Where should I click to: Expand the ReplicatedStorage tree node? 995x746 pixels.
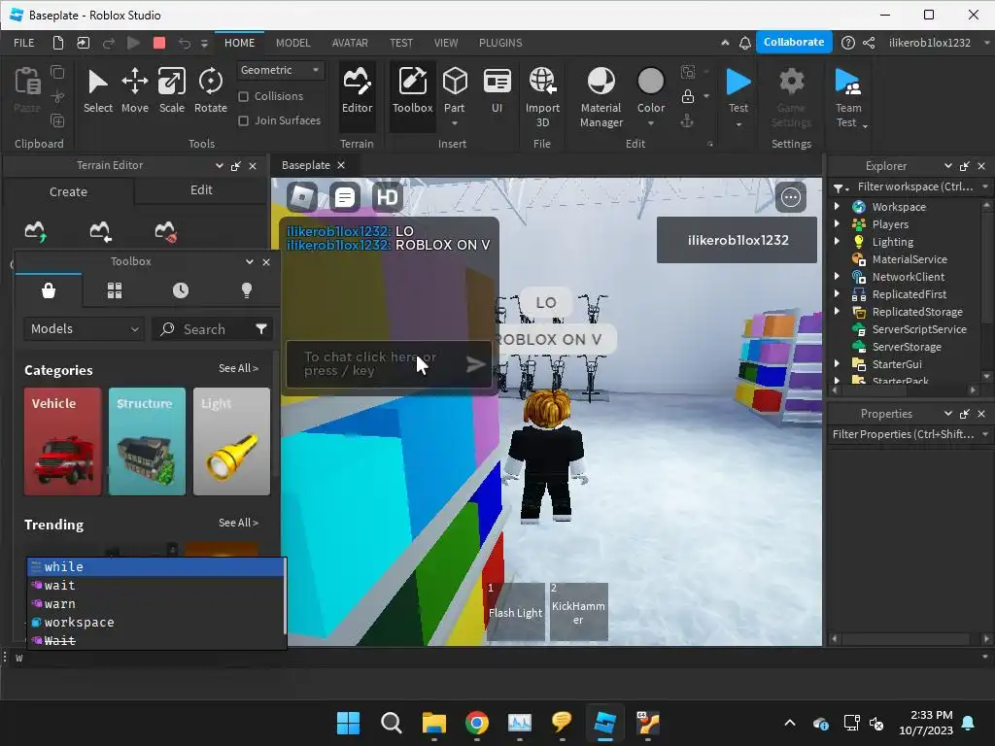tap(837, 311)
